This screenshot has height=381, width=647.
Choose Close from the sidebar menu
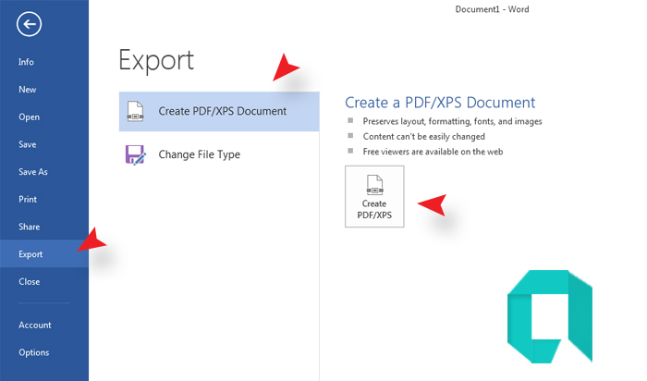(29, 281)
